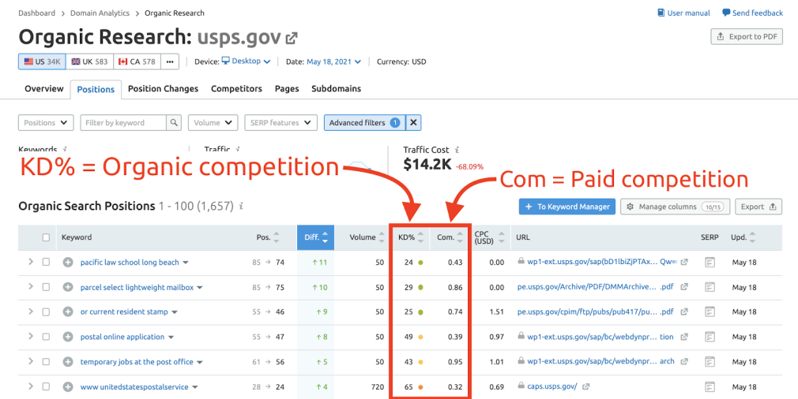Open the Positions filter dropdown
The height and width of the screenshot is (399, 798).
[45, 123]
